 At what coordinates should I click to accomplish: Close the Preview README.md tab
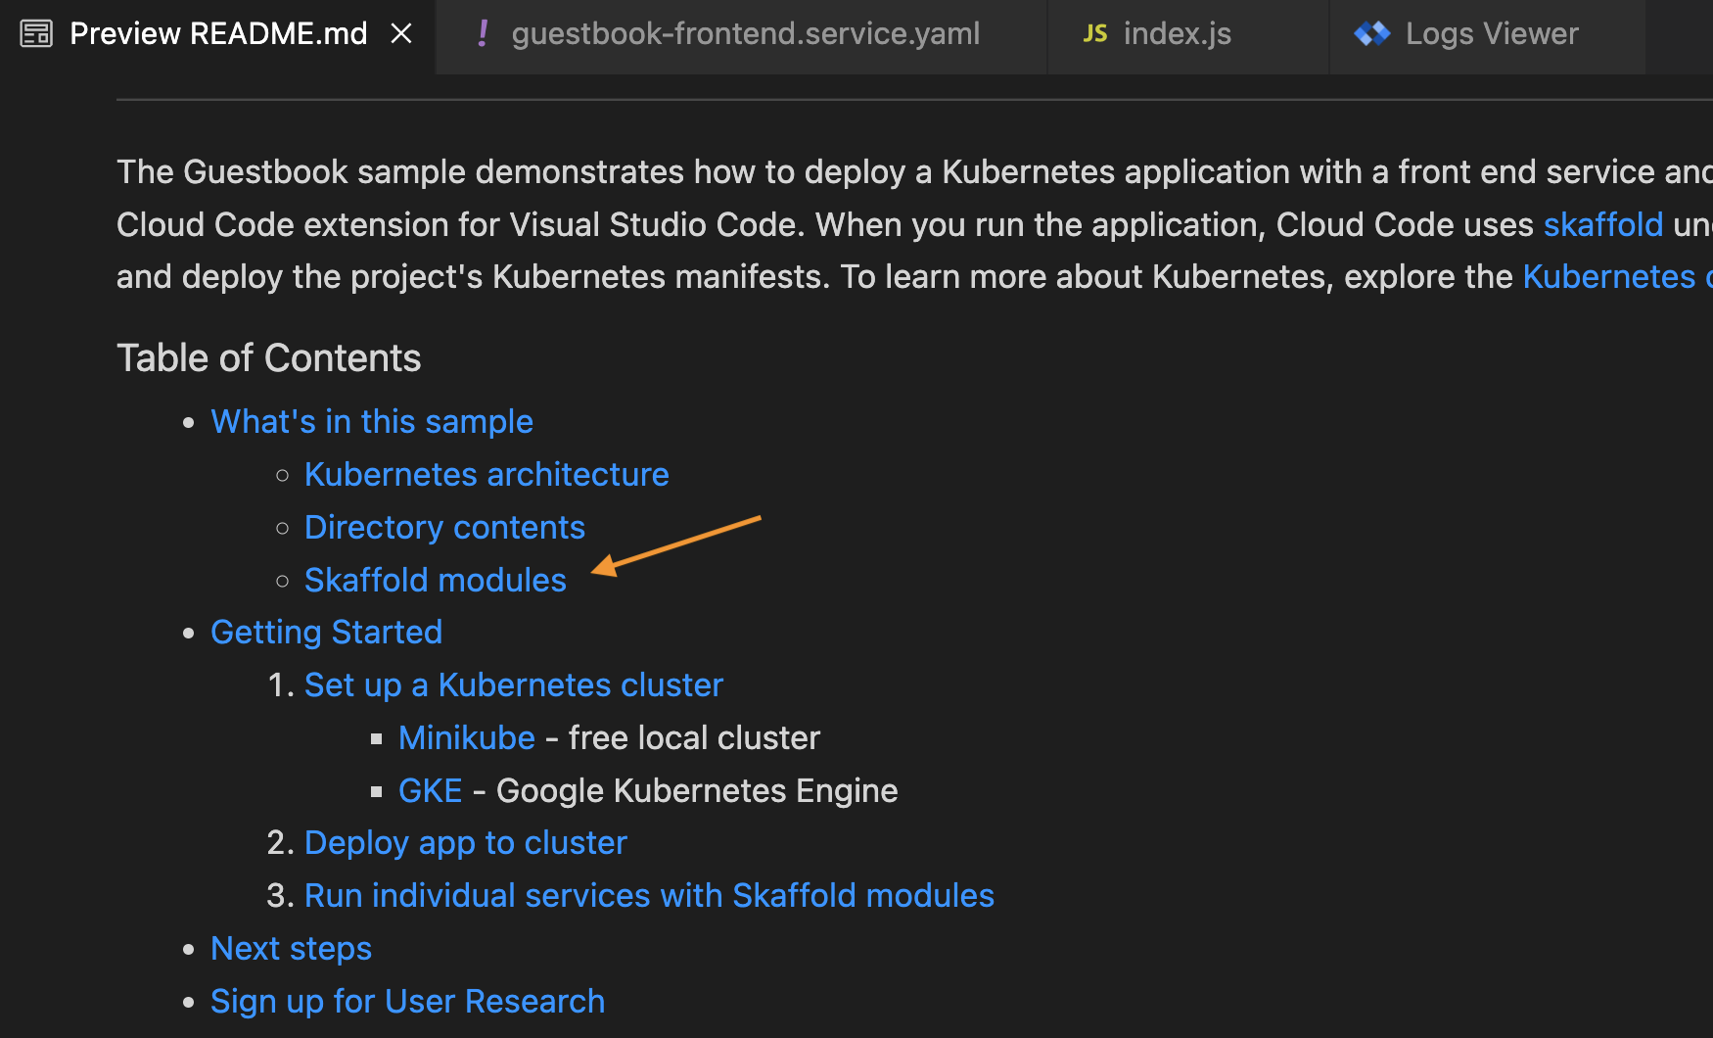point(401,32)
